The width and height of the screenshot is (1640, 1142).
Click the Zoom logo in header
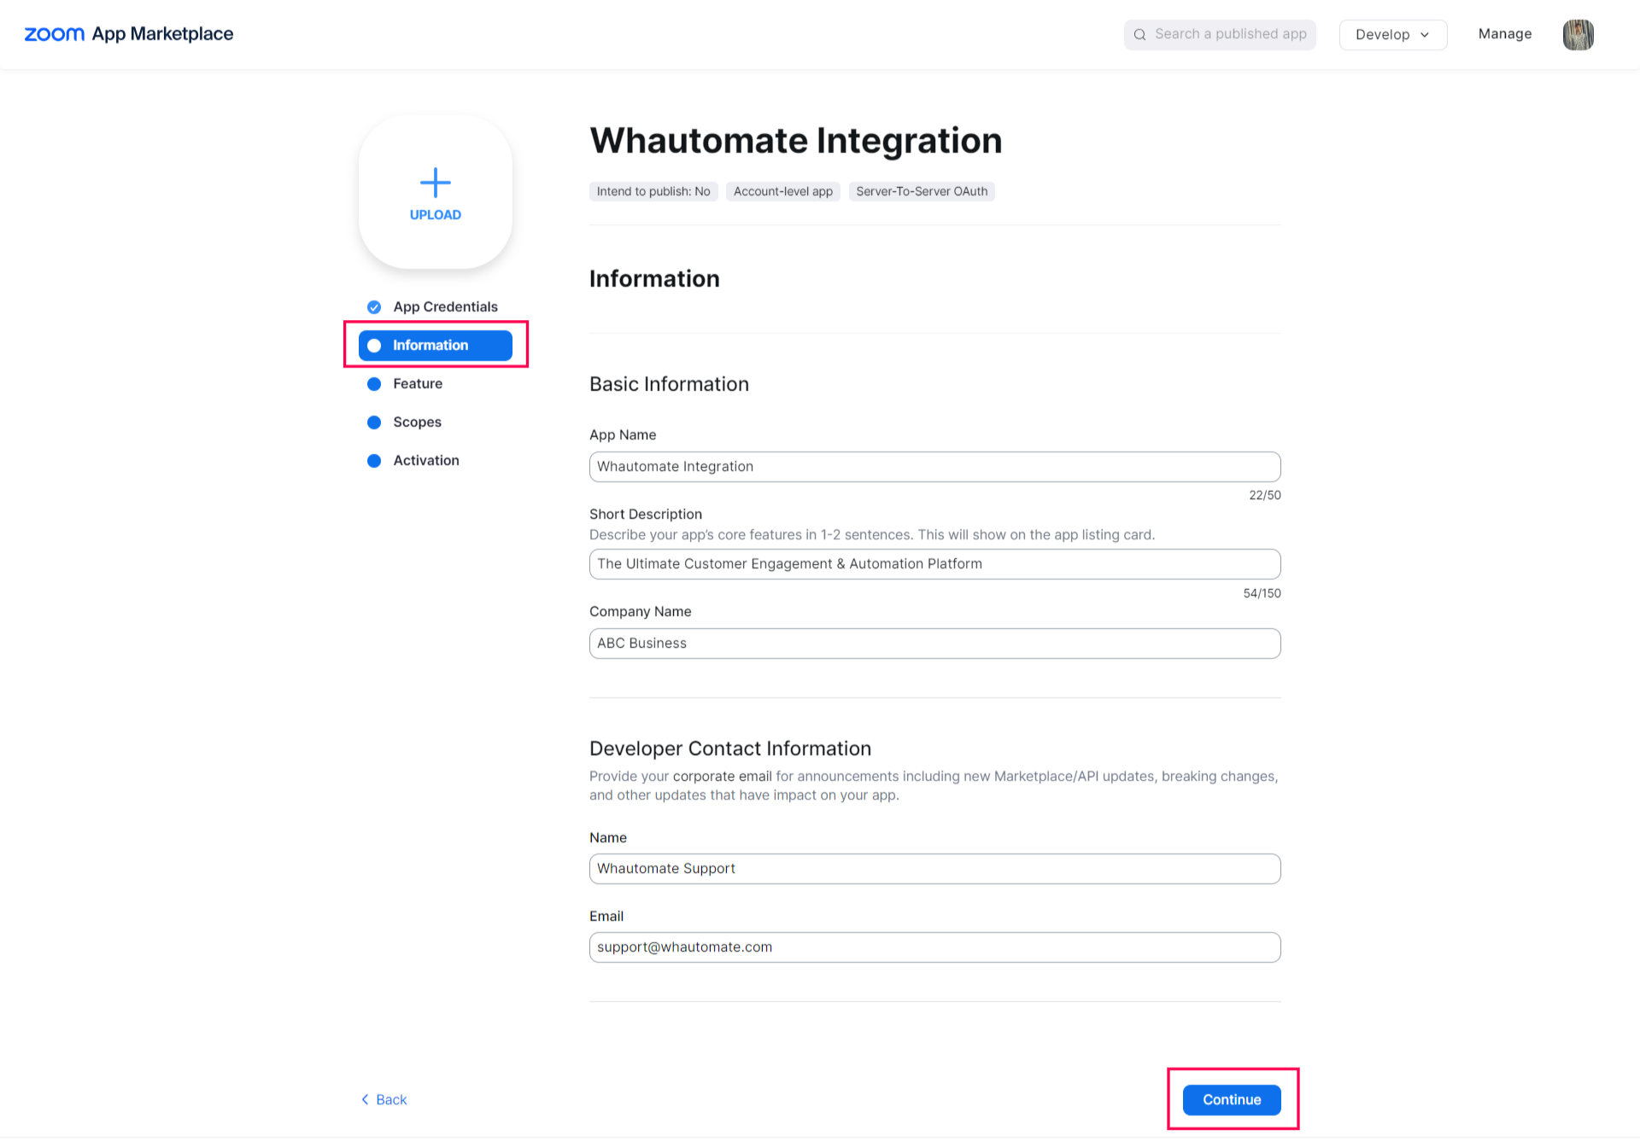tap(55, 34)
